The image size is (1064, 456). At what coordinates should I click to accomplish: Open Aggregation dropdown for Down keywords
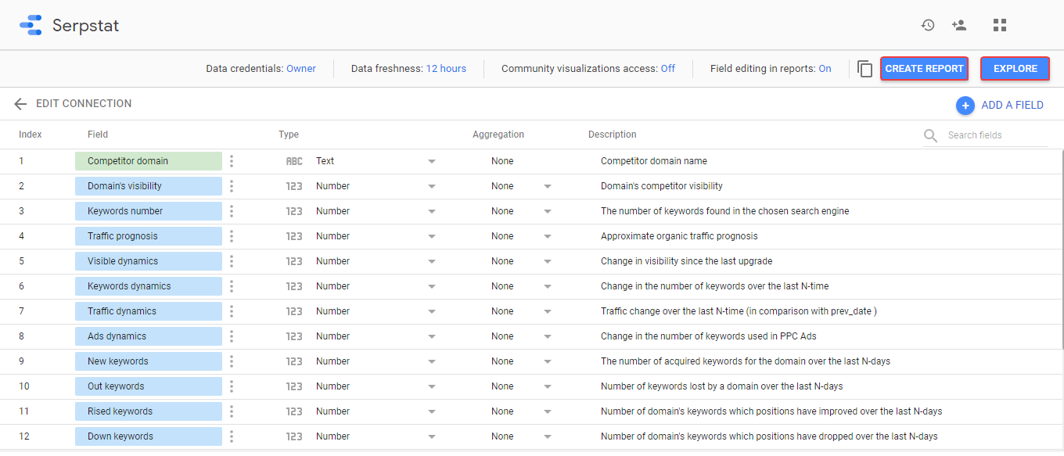548,436
